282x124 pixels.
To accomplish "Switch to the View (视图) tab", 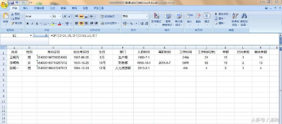I will [x=85, y=8].
